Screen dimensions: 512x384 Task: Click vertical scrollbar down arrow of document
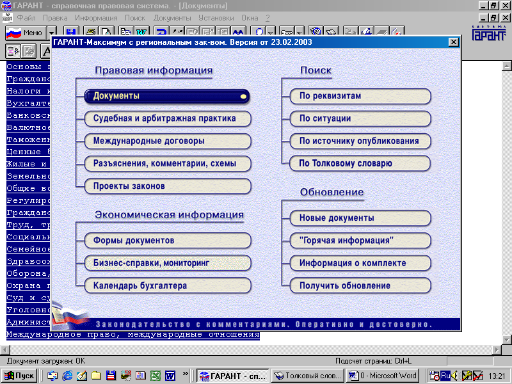pyautogui.click(x=506, y=340)
